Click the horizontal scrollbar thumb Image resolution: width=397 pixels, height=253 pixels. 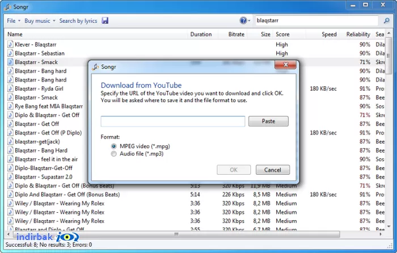click(176, 234)
